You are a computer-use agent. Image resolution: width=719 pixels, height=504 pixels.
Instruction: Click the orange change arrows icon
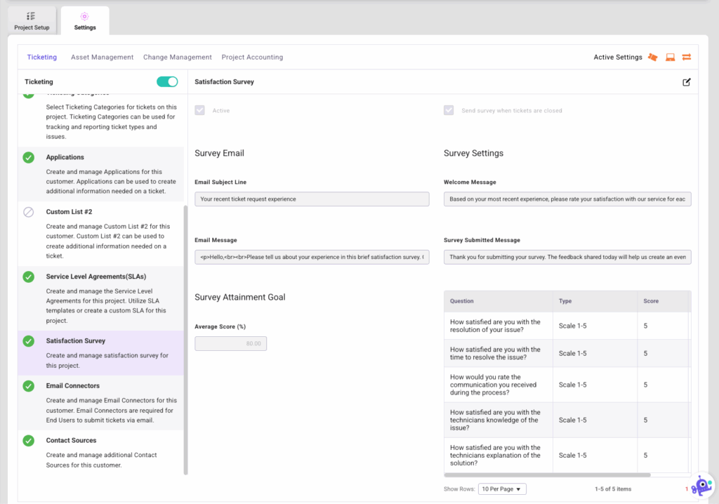[686, 57]
